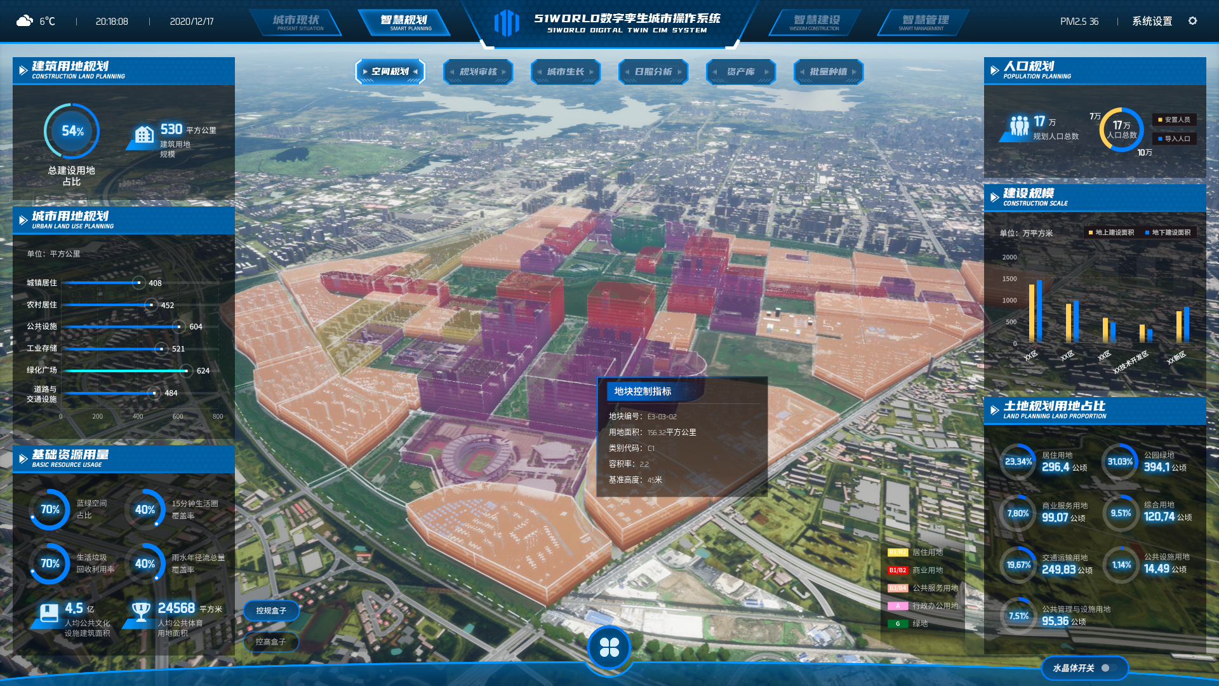Image resolution: width=1219 pixels, height=686 pixels.
Task: Toggle 安置人员 legend item
Action: 1174,119
